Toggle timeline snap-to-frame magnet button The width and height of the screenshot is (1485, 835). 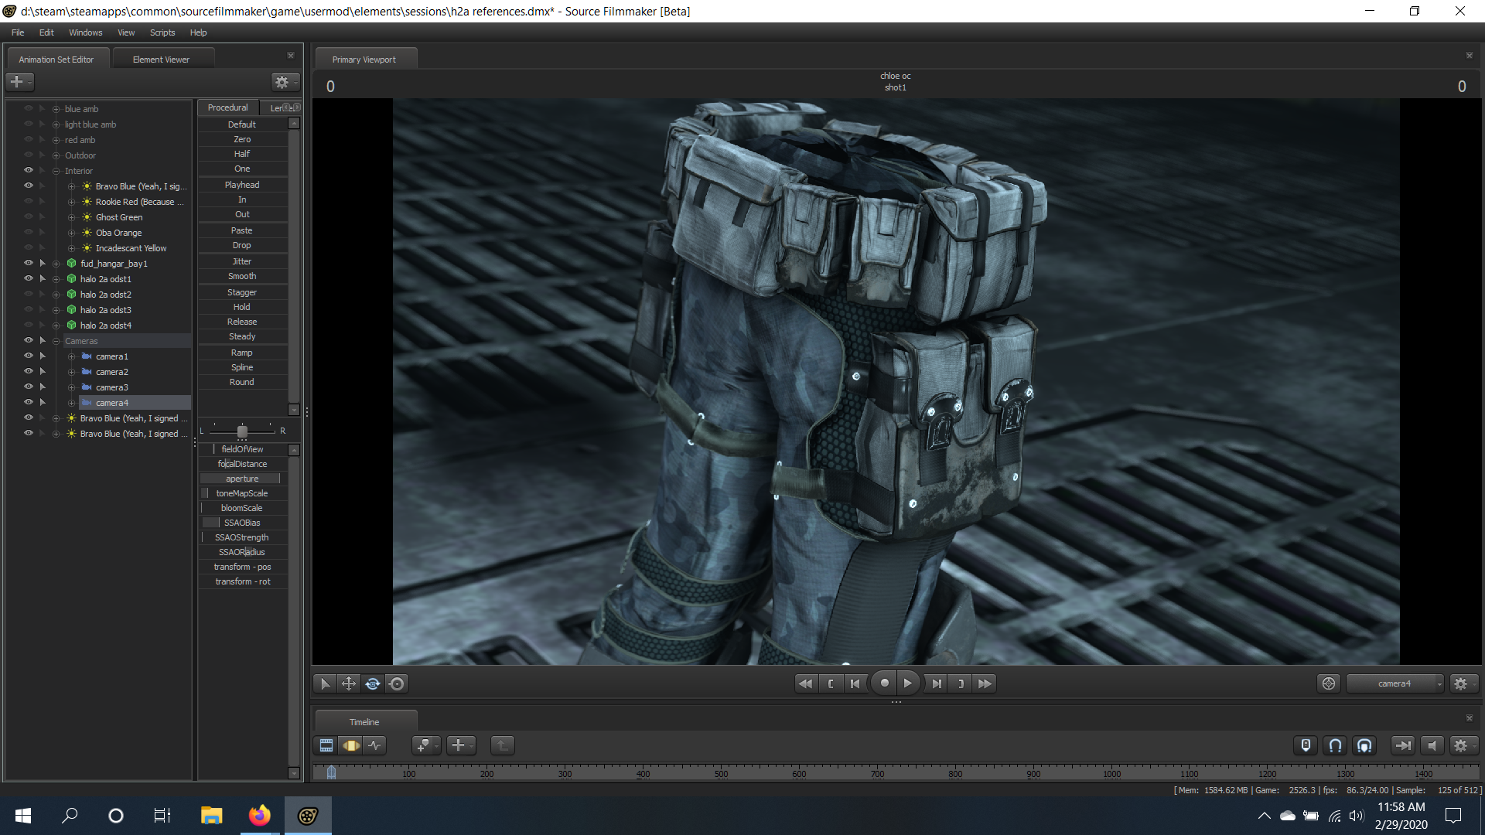coord(1364,745)
